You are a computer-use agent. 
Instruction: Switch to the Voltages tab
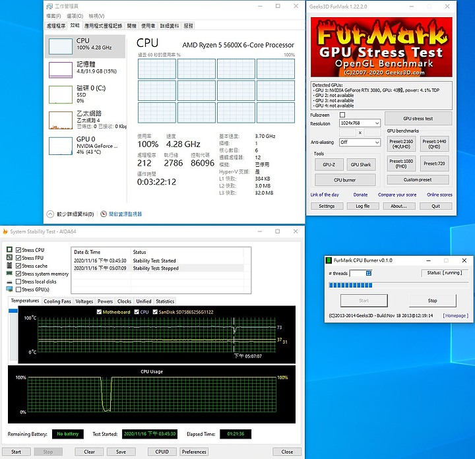click(84, 301)
